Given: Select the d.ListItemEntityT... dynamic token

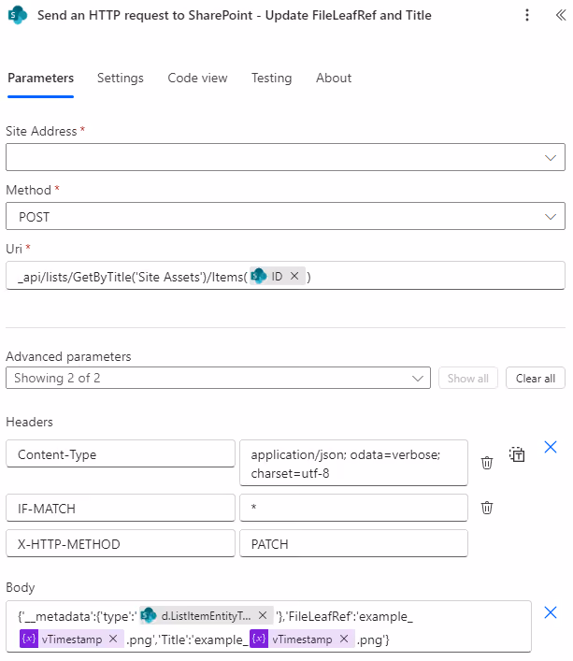Looking at the screenshot, I should pyautogui.click(x=206, y=615).
